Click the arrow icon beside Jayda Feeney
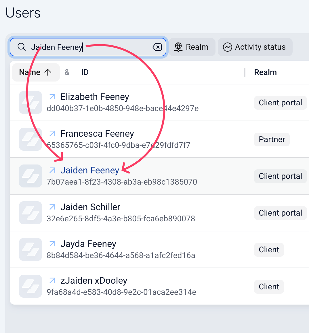The image size is (309, 333). point(52,244)
